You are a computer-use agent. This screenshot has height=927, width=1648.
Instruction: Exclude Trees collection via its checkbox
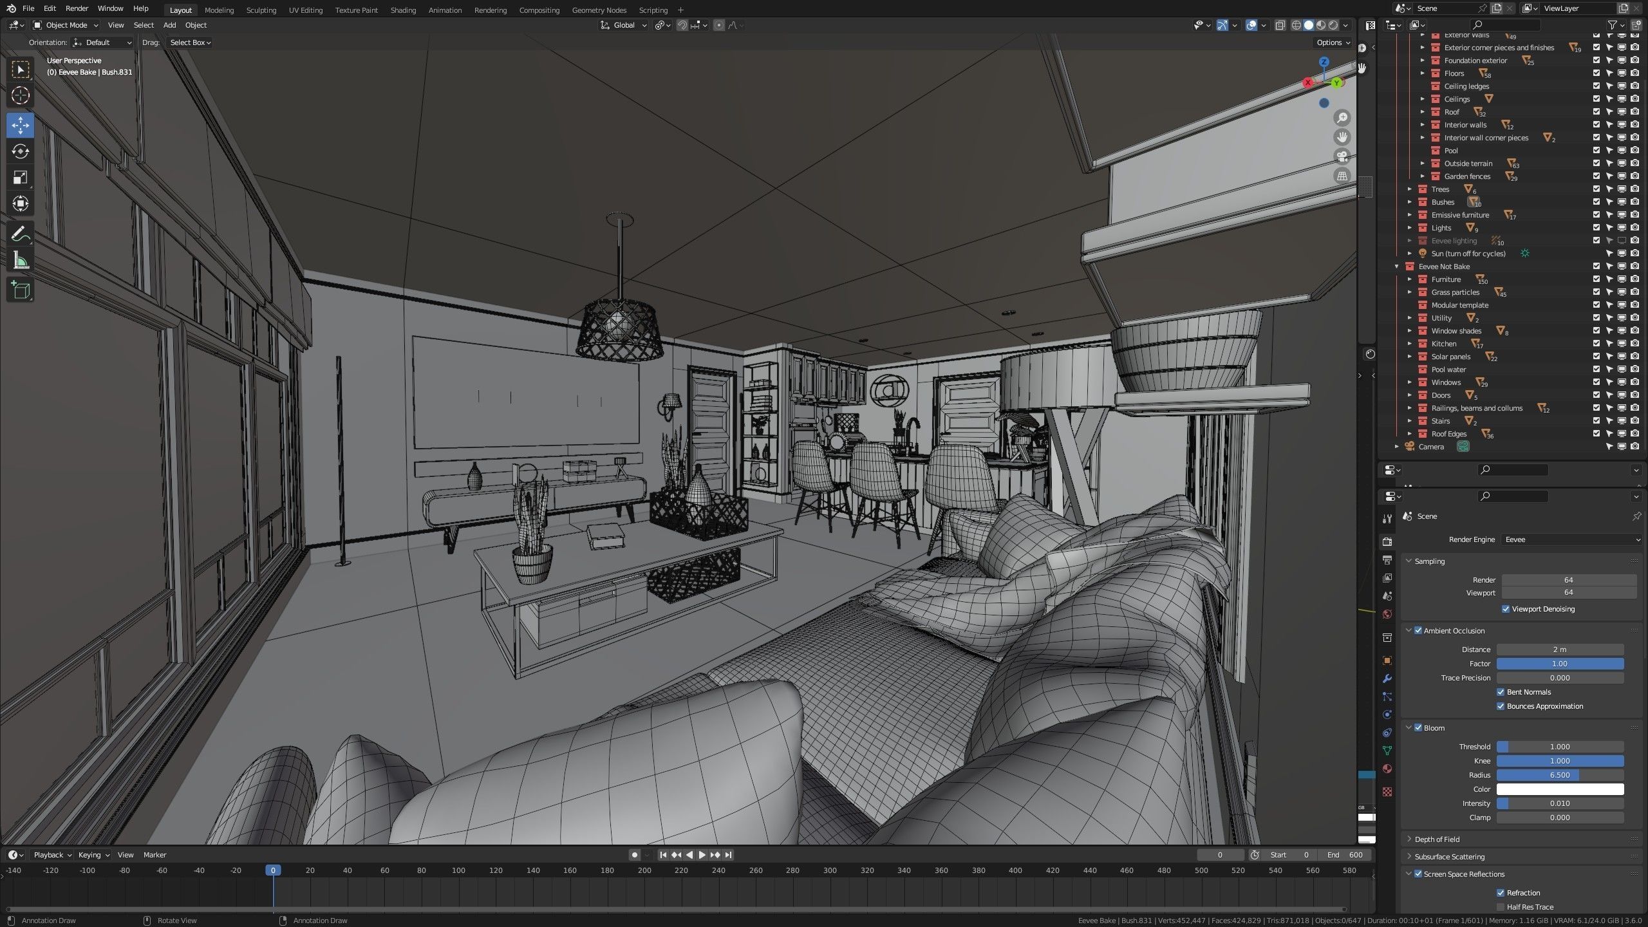pyautogui.click(x=1596, y=189)
